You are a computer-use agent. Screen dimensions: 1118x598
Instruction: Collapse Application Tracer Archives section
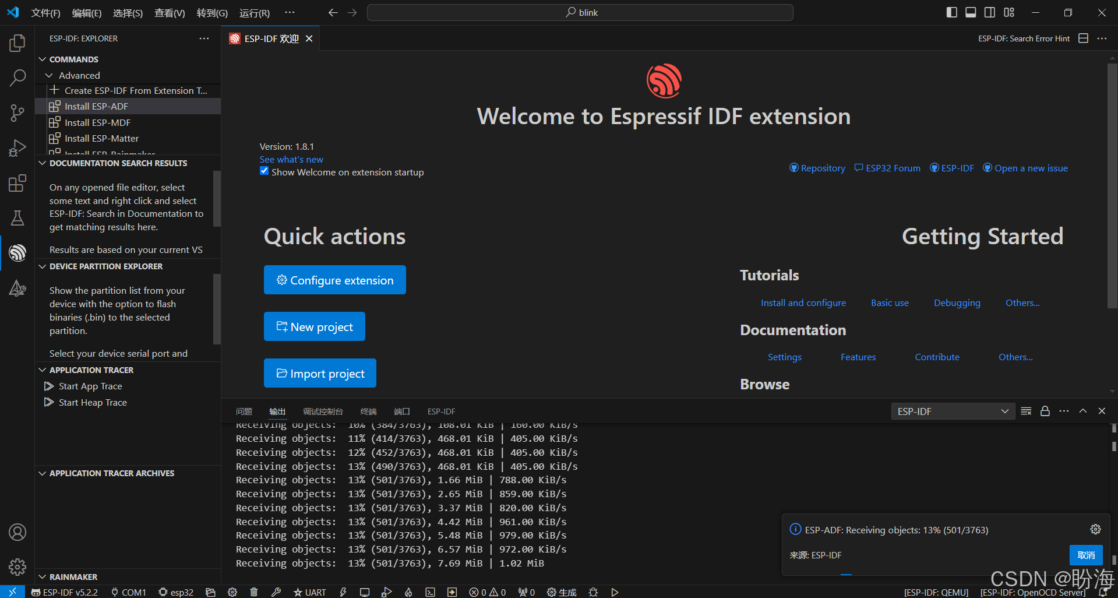pyautogui.click(x=42, y=473)
